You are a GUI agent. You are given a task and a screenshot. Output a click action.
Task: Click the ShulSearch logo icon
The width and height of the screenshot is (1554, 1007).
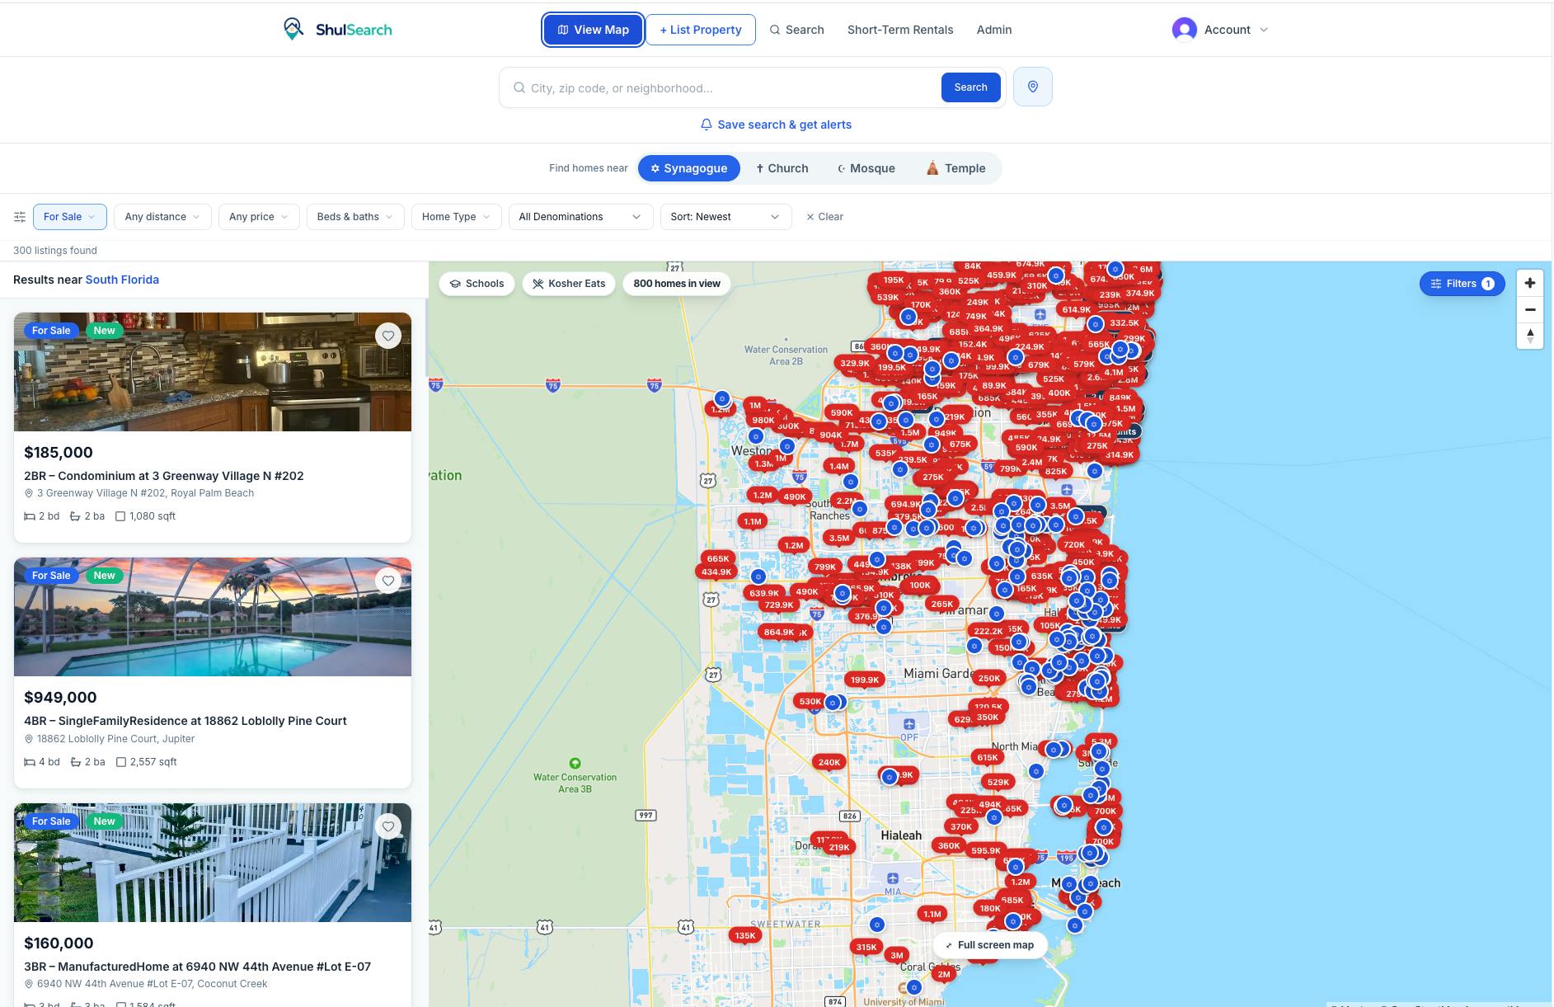coord(293,29)
